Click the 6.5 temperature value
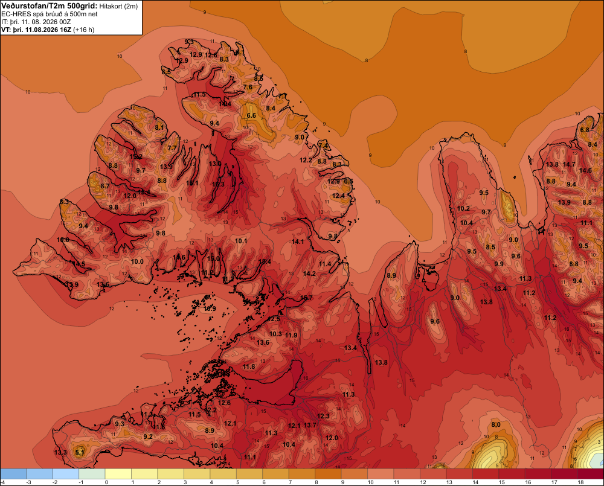 (x=349, y=181)
